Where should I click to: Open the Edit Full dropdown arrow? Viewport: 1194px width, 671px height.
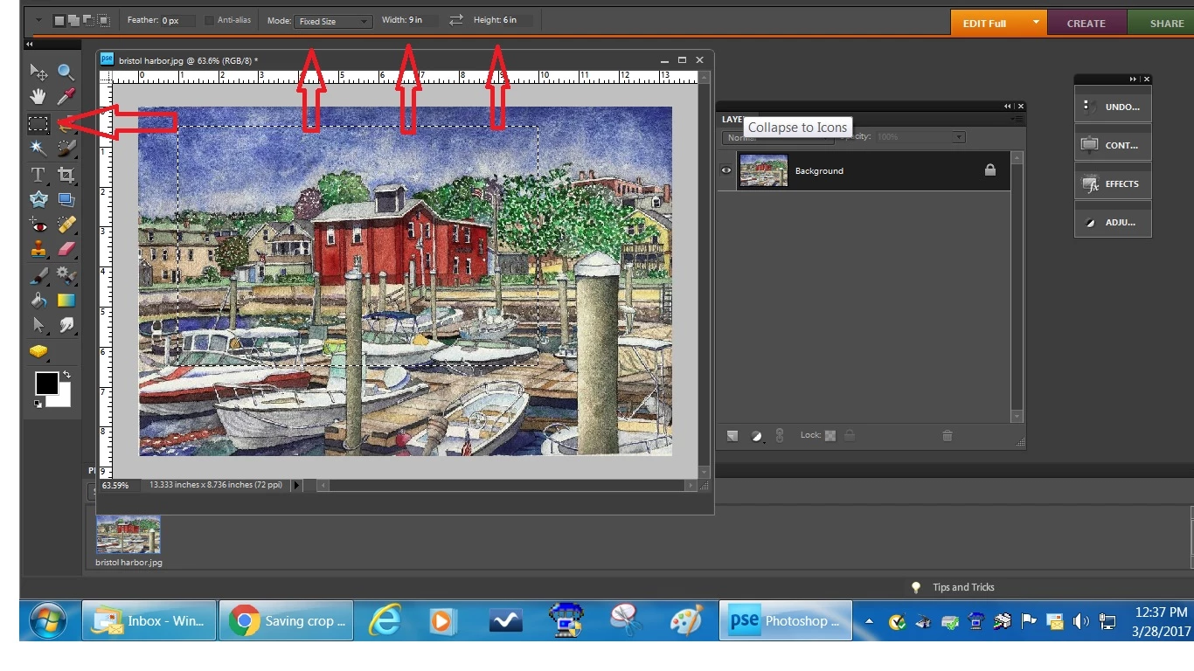point(1035,23)
